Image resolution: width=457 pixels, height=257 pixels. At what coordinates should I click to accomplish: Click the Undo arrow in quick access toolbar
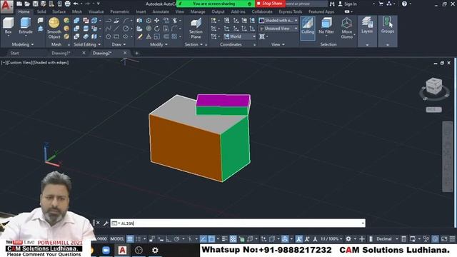pyautogui.click(x=76, y=4)
